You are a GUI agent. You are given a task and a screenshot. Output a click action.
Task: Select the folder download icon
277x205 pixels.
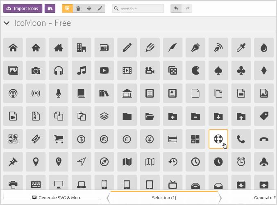coord(218,116)
